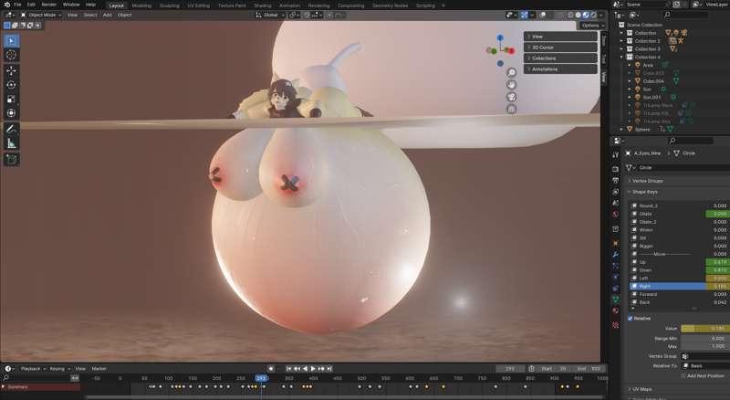This screenshot has height=400, width=730.
Task: Select the Right shape key row
Action: click(679, 286)
